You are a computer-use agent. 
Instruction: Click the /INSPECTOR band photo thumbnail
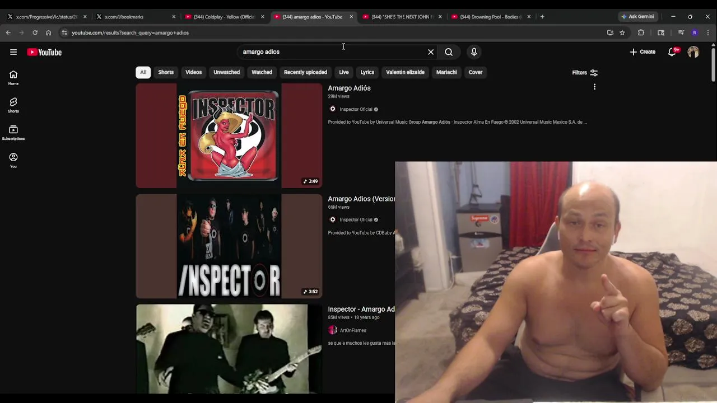pyautogui.click(x=229, y=246)
